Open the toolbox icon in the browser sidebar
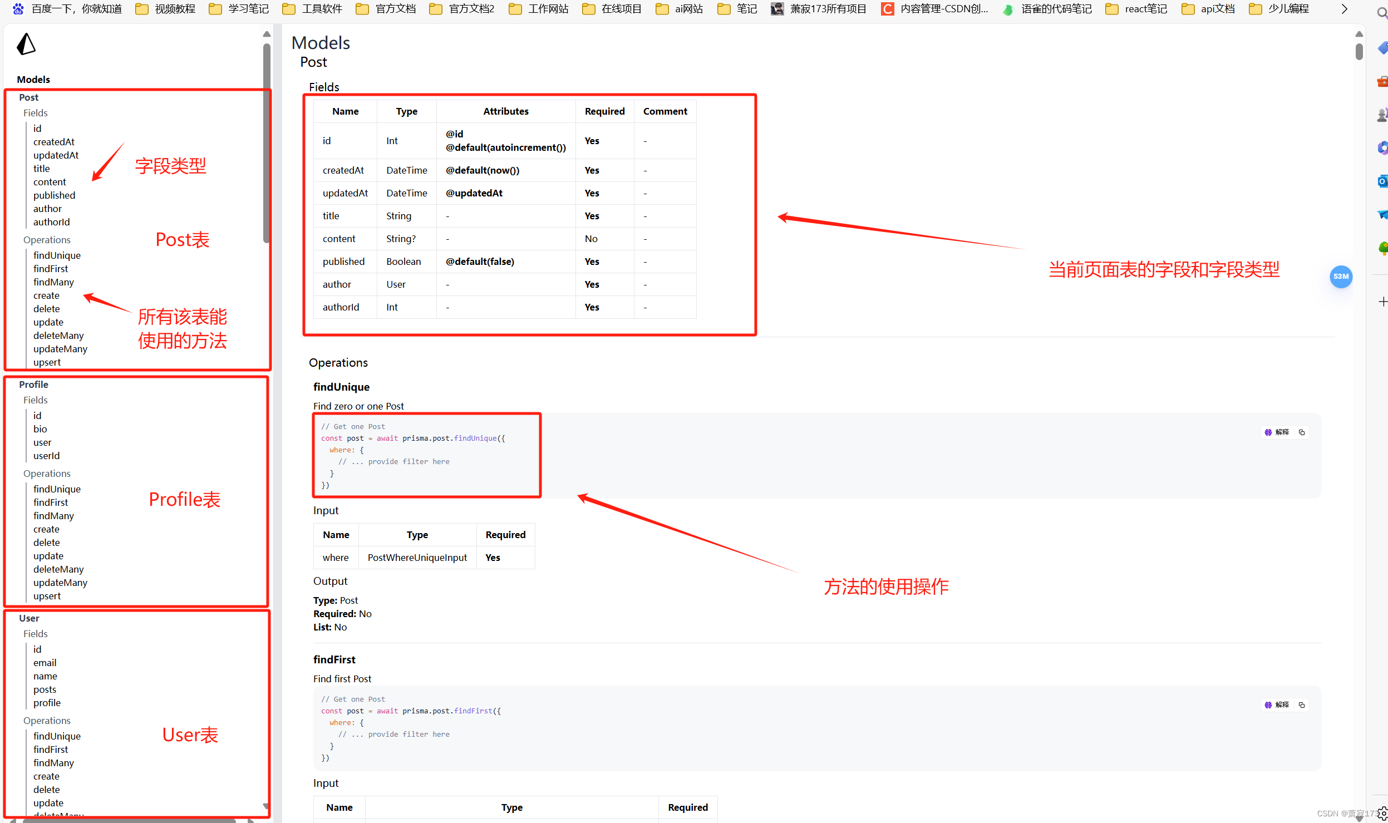Viewport: 1388px width, 823px height. [1382, 82]
